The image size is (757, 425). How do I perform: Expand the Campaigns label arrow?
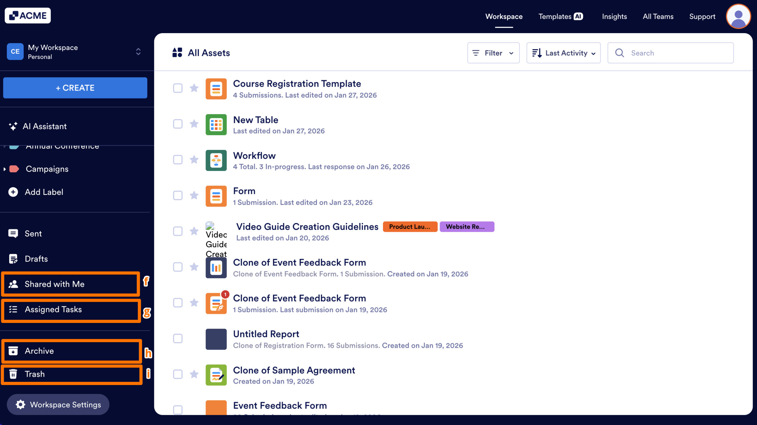[x=4, y=169]
